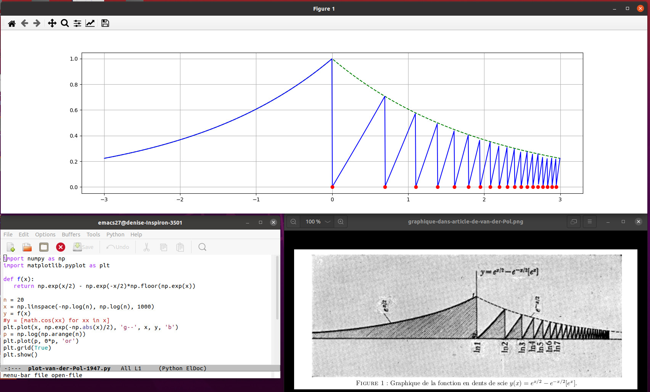Image resolution: width=650 pixels, height=392 pixels.
Task: Open the Python menu in Emacs
Action: pyautogui.click(x=115, y=235)
